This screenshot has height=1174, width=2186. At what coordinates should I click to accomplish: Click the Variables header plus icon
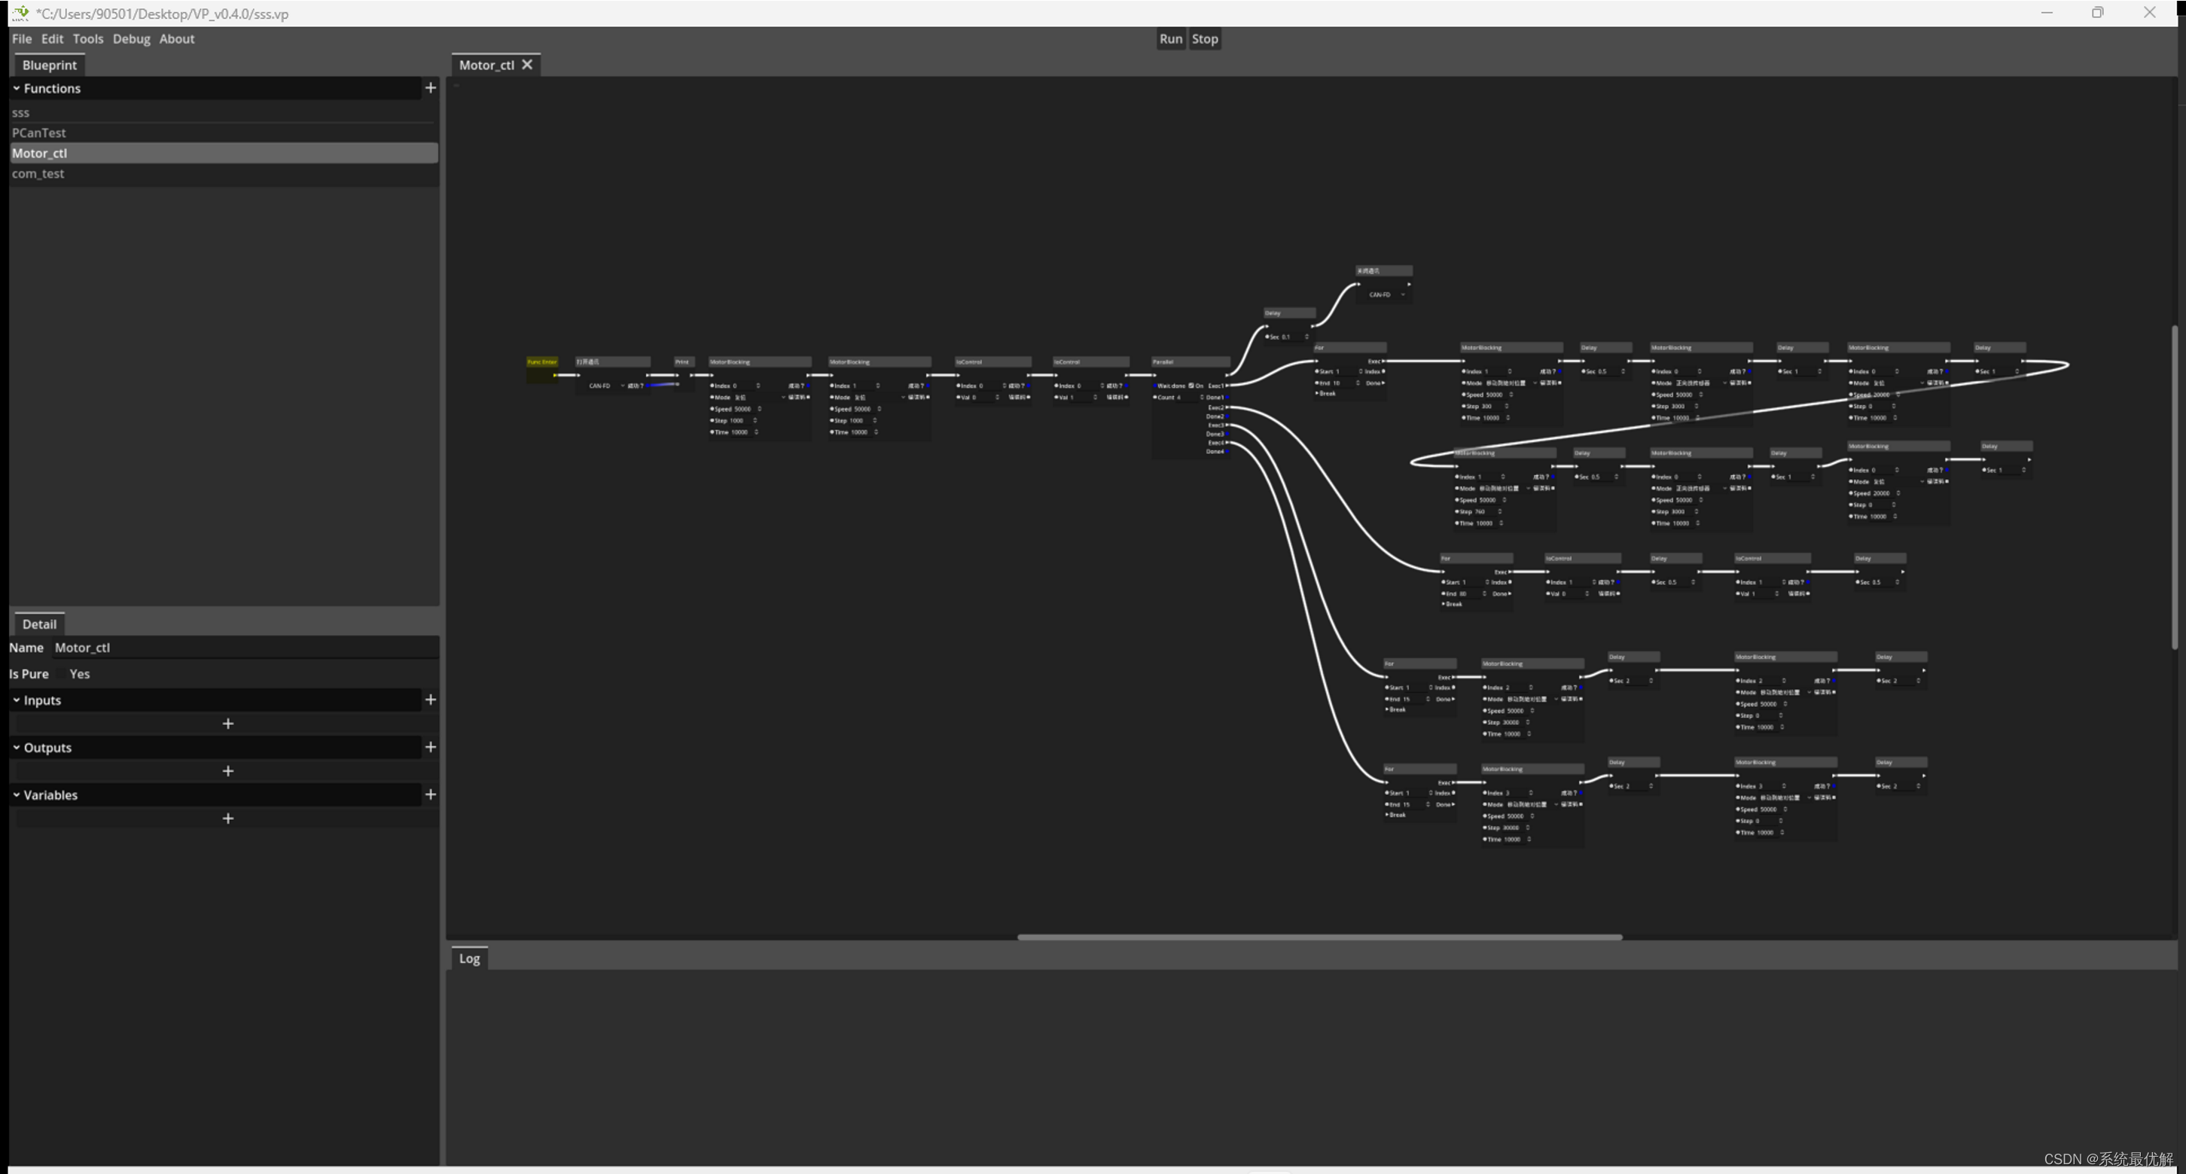tap(430, 794)
